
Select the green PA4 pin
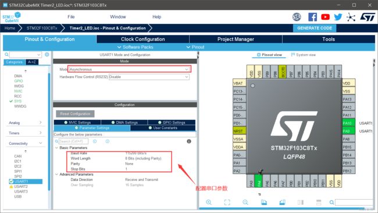pos(258,181)
